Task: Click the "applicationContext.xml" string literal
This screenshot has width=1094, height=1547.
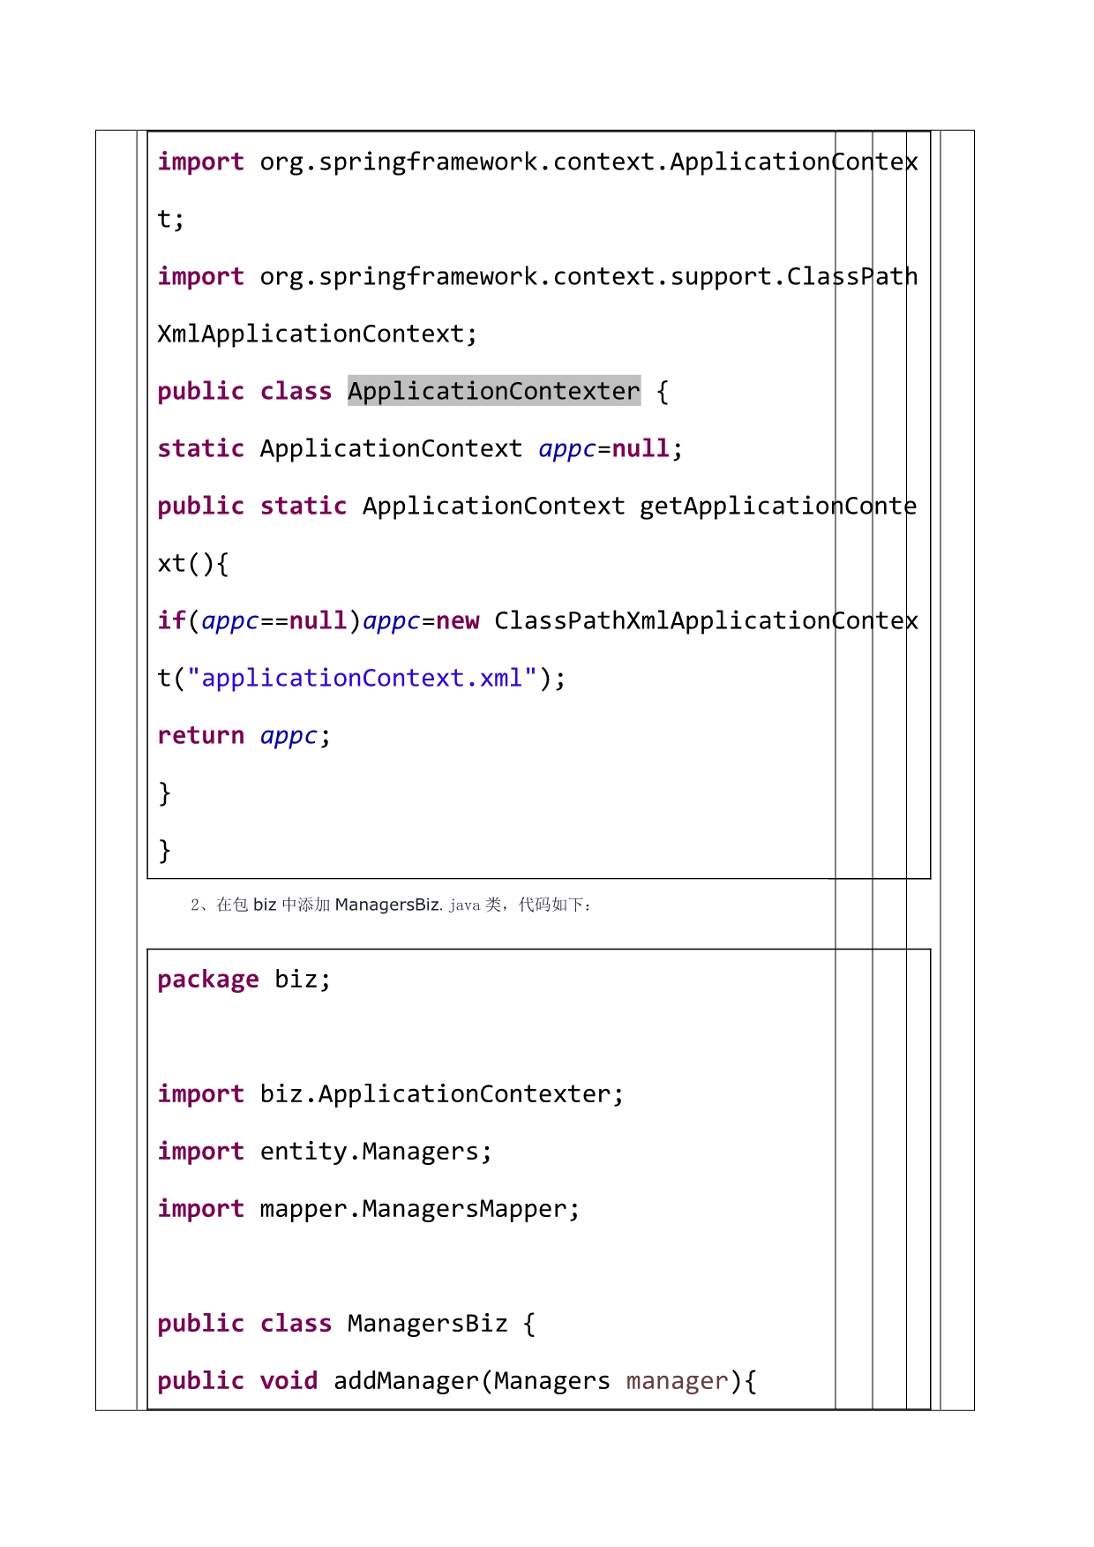Action: pyautogui.click(x=362, y=678)
